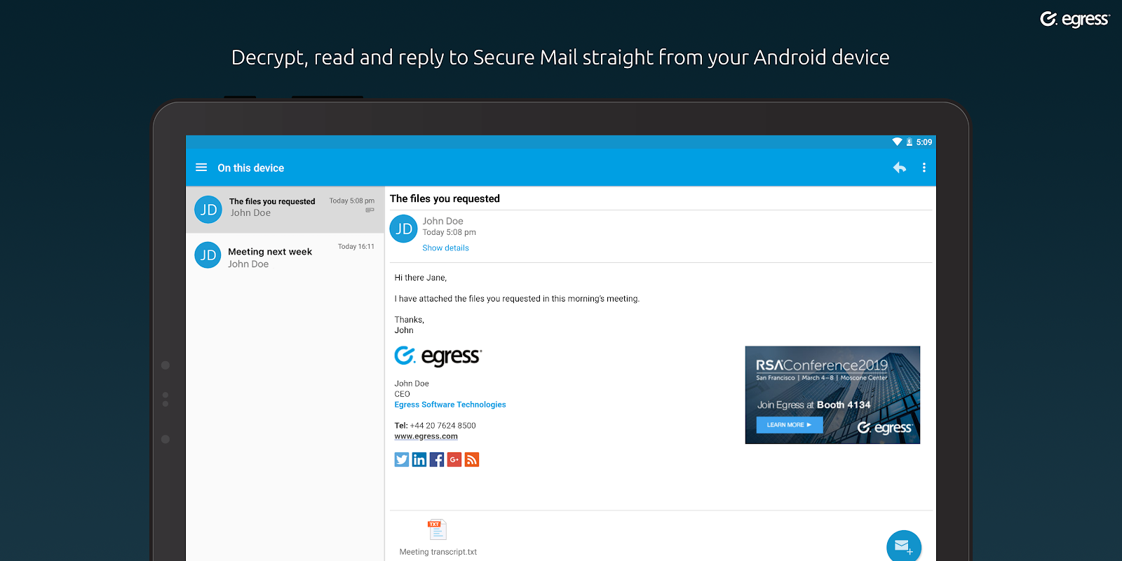This screenshot has height=561, width=1122.
Task: Open the Meeting transcript.txt attachment
Action: pos(438,537)
